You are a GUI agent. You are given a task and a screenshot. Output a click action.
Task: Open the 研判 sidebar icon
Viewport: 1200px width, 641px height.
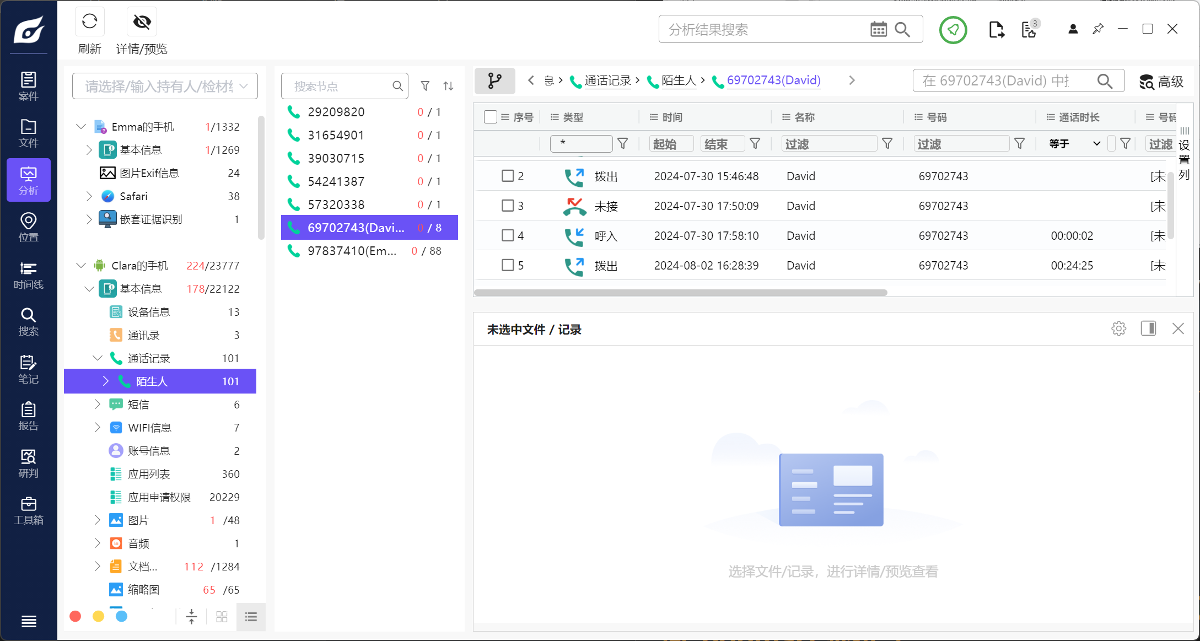28,464
